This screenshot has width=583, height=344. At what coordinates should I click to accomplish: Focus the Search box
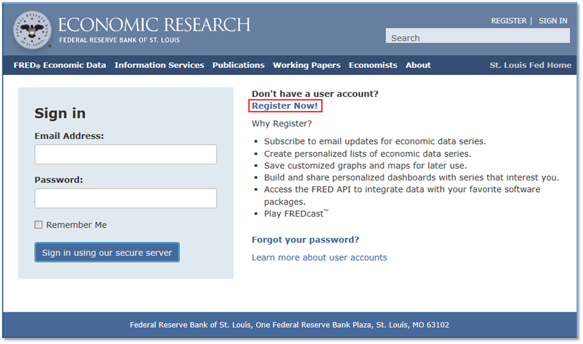pos(478,36)
